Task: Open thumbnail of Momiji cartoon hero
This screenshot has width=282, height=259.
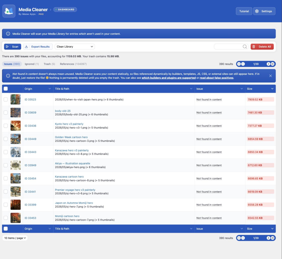Action: [x=15, y=218]
